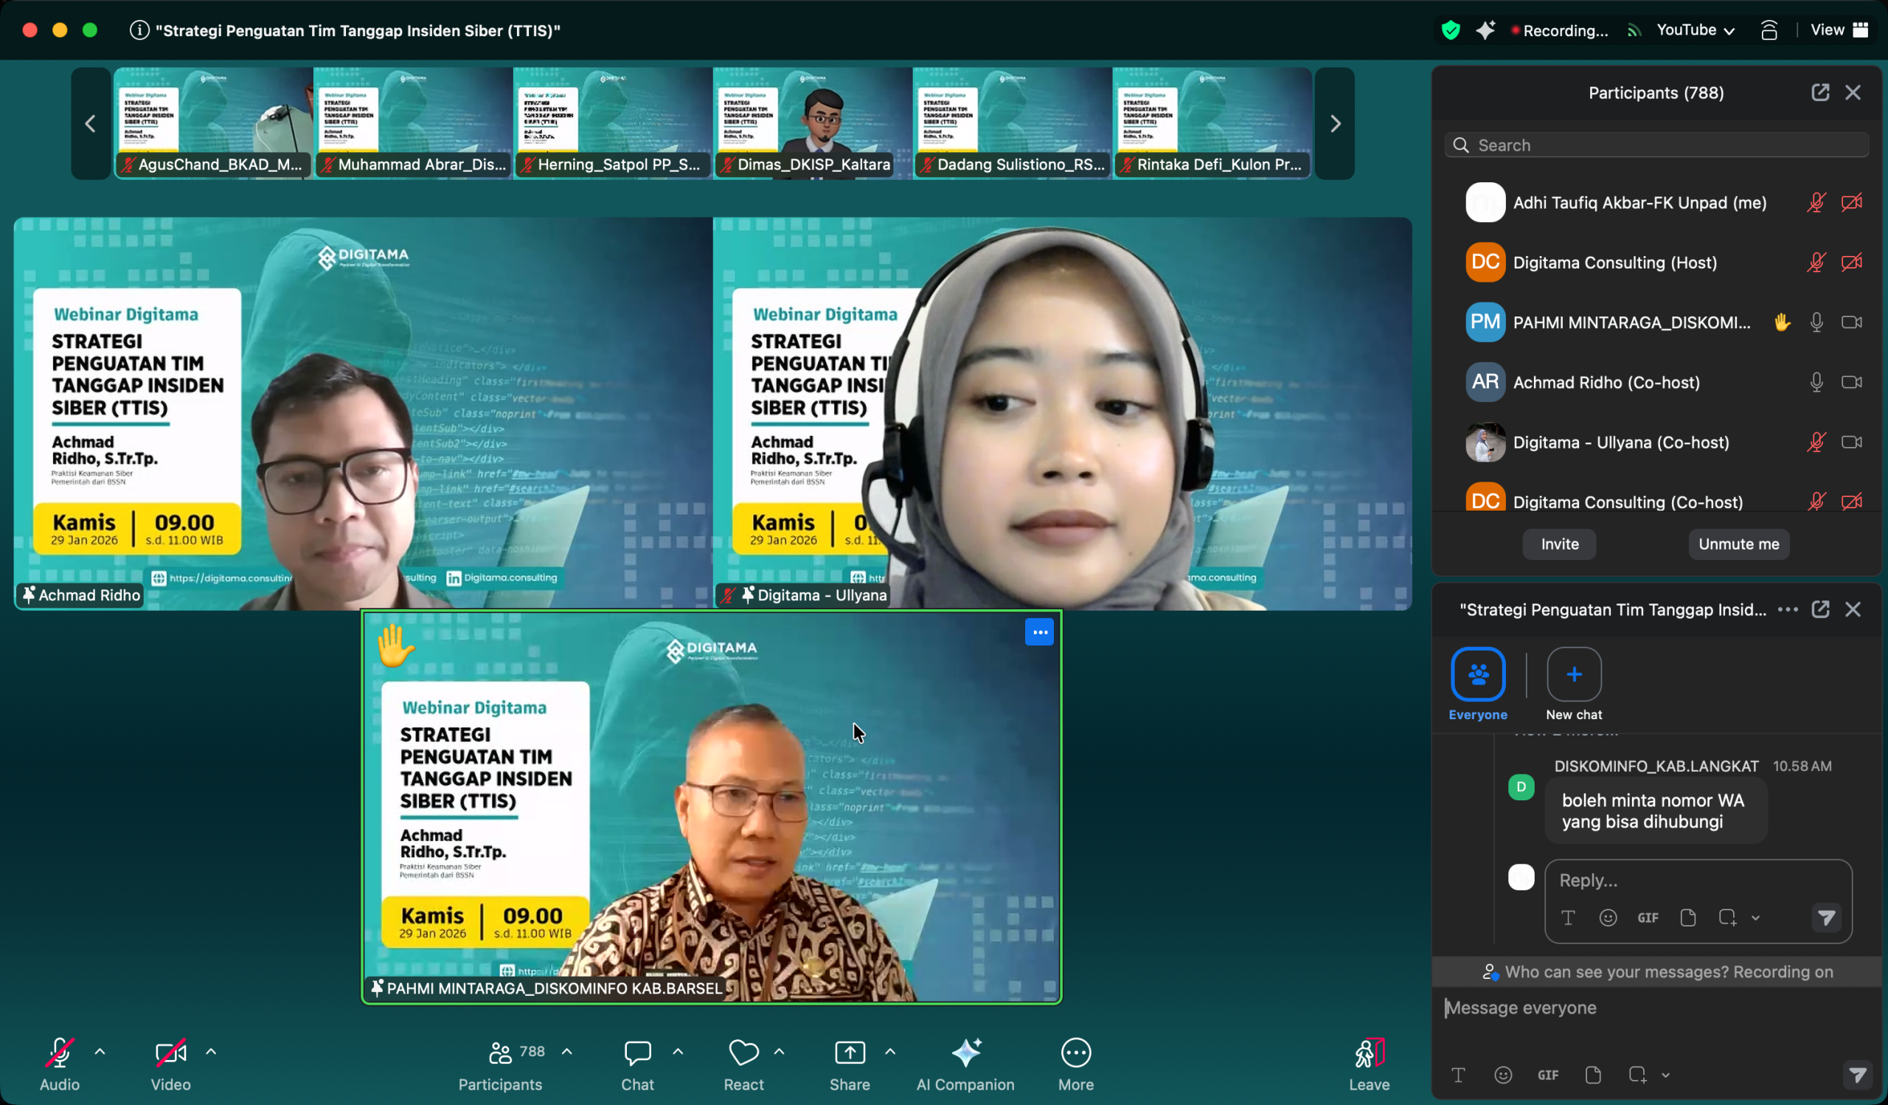
Task: Expand the Participants options chevron
Action: click(x=567, y=1052)
